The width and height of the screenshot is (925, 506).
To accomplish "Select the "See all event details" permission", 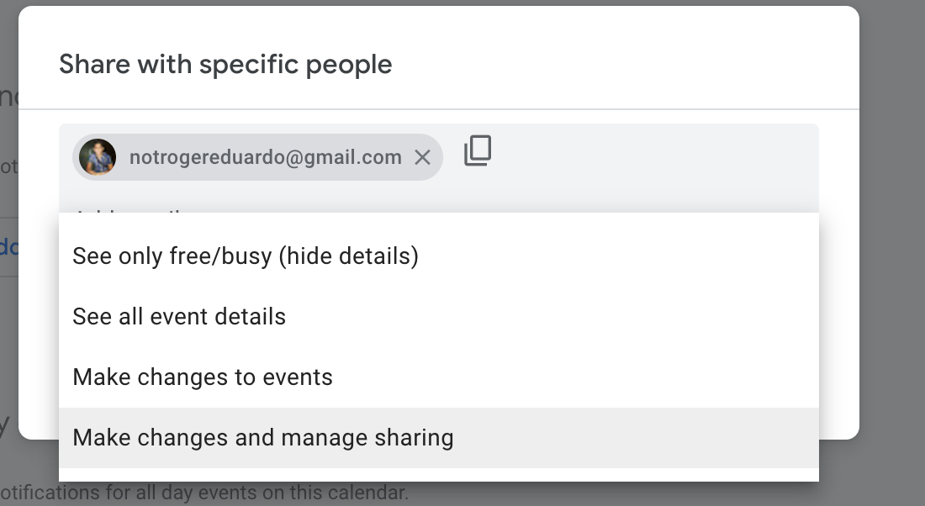I will pos(179,316).
